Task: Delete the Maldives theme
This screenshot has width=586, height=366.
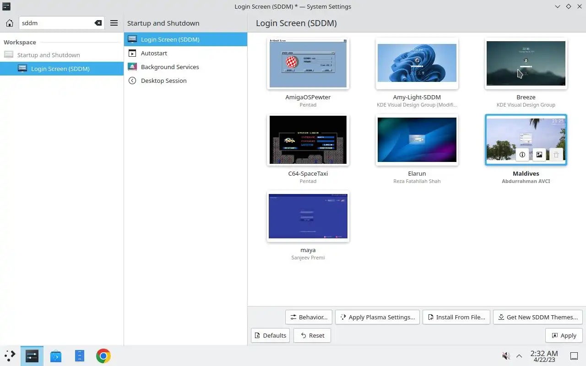Action: (x=556, y=155)
